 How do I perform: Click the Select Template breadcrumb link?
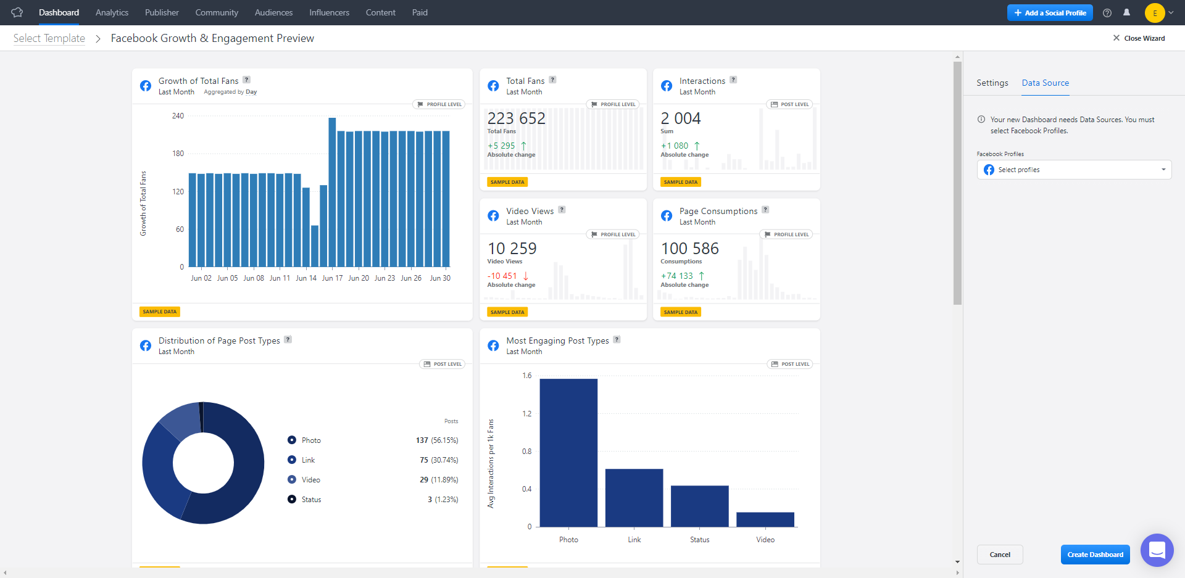pos(49,38)
